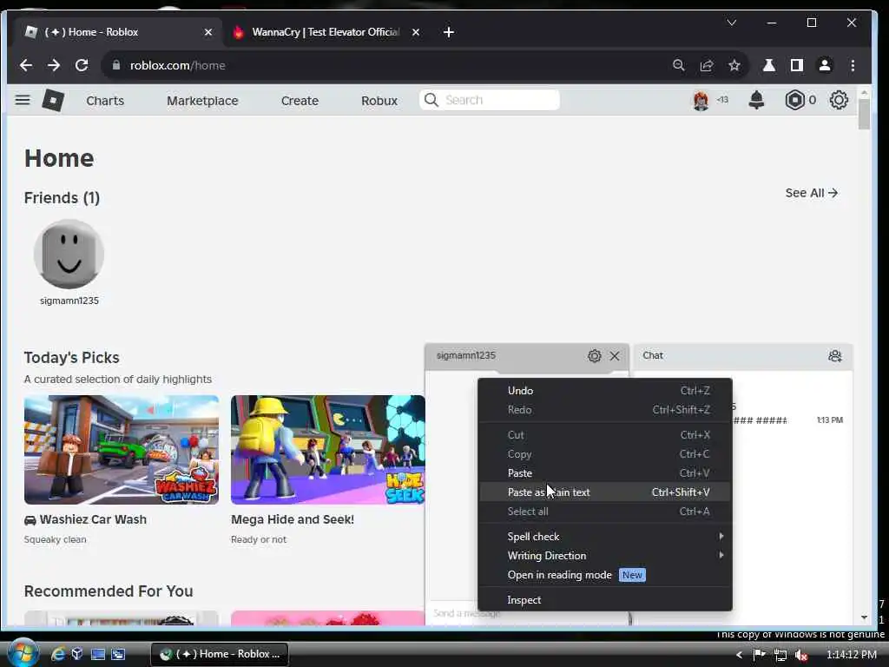889x667 pixels.
Task: Click the Action Center flag icon
Action: pyautogui.click(x=759, y=655)
